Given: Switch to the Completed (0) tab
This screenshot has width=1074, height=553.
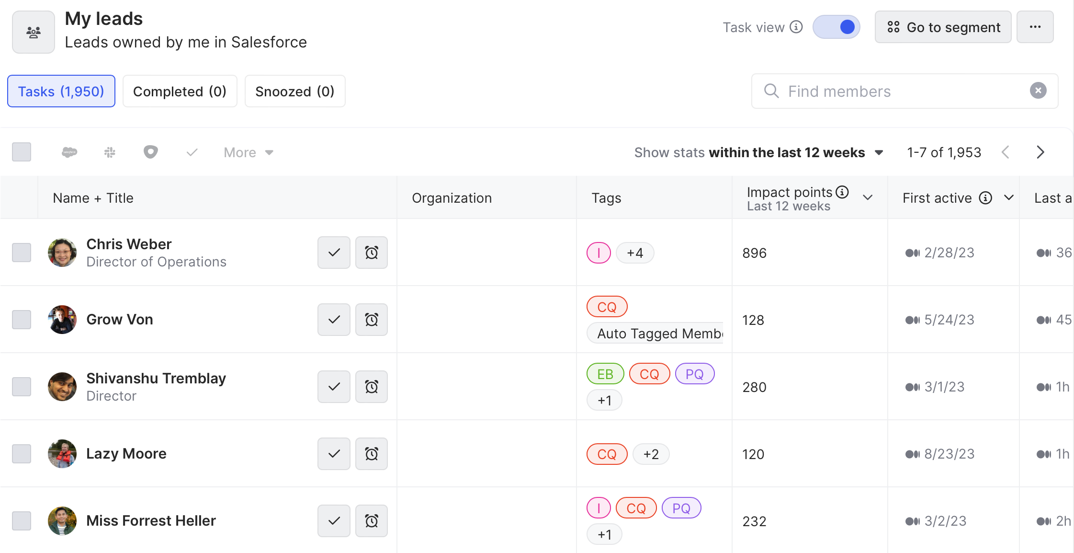Looking at the screenshot, I should click(x=180, y=91).
